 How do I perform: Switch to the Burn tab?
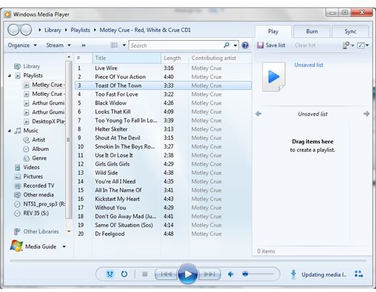click(311, 31)
